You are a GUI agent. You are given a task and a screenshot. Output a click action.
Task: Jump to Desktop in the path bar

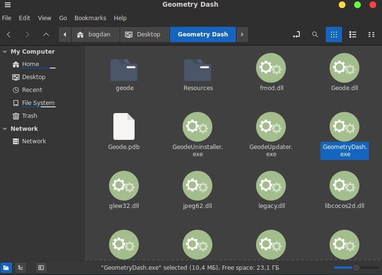pyautogui.click(x=145, y=34)
